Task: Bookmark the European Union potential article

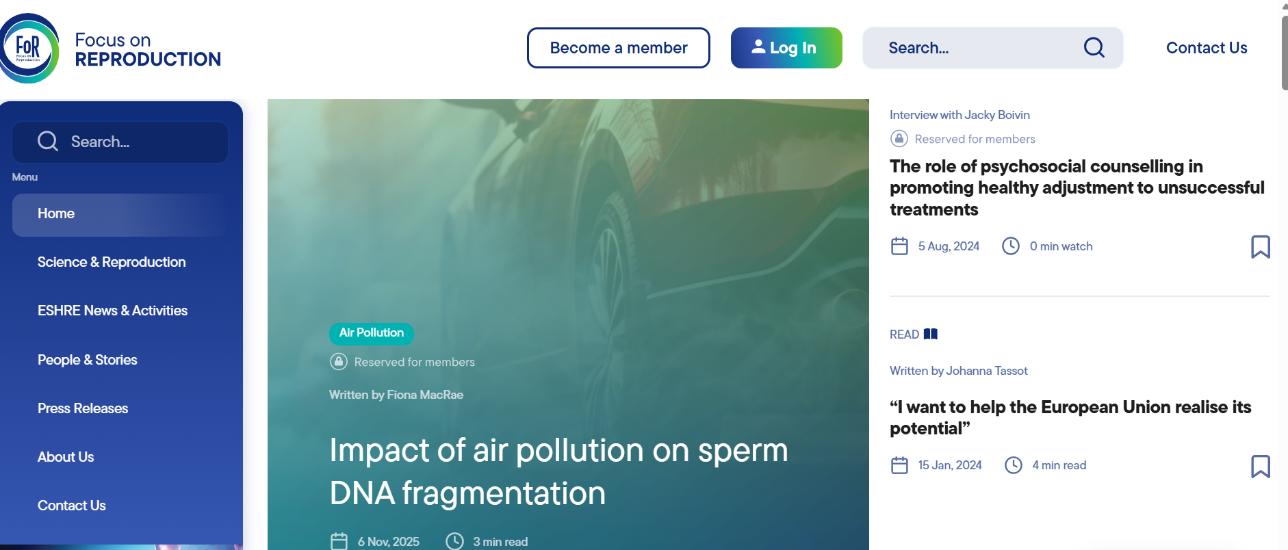Action: [1260, 466]
